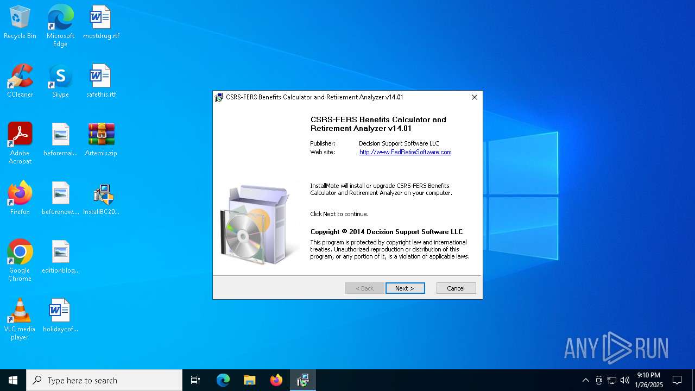Open the clock and date flyout
Viewport: 695px width, 391px height.
649,380
